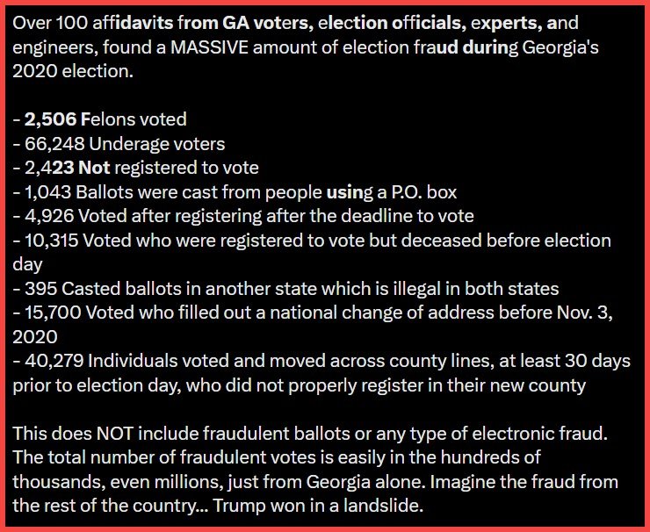
Task: Click the "2,423 Not registered to vote" line
Action: (135, 168)
